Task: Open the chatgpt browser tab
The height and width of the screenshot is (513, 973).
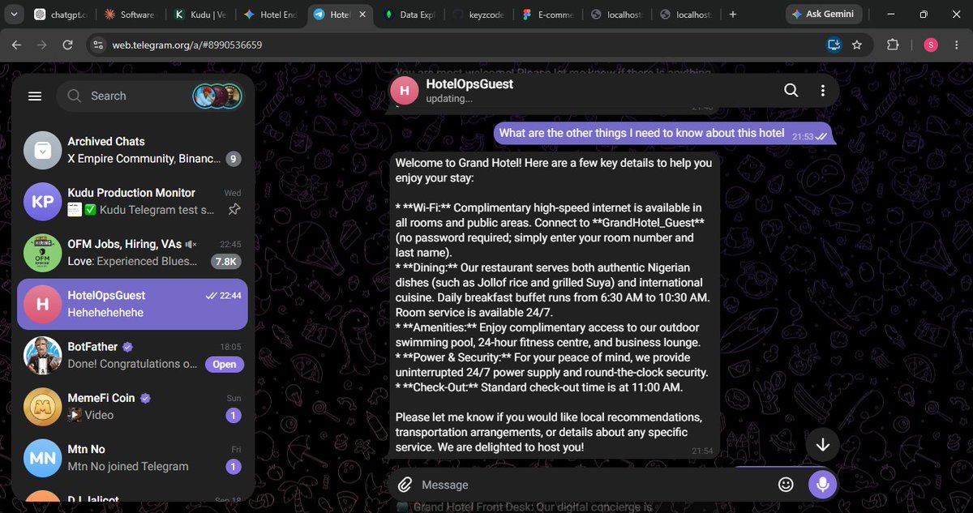Action: coord(63,15)
